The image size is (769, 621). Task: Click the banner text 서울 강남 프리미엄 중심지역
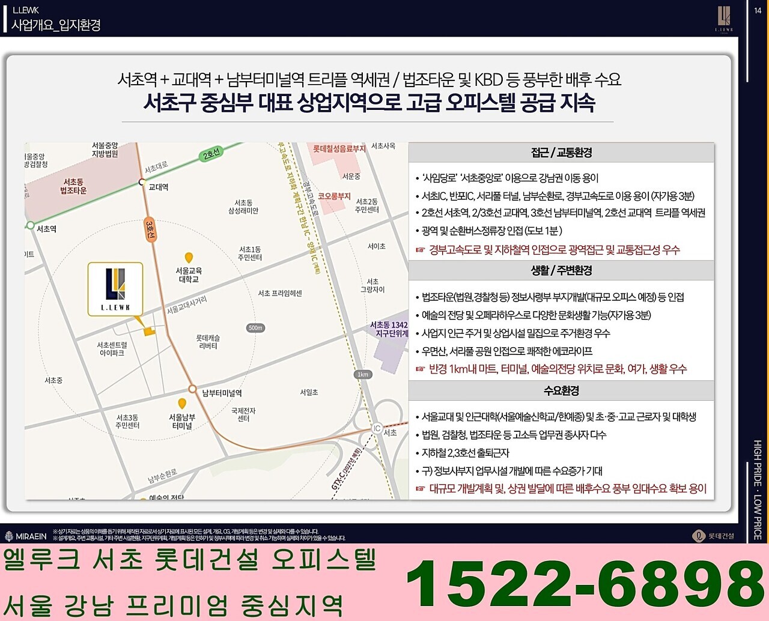pyautogui.click(x=173, y=605)
